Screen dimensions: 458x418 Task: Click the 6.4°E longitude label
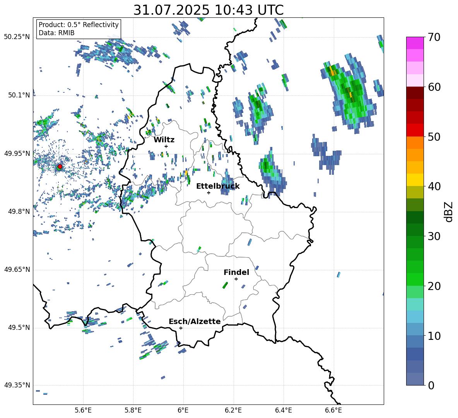283,410
